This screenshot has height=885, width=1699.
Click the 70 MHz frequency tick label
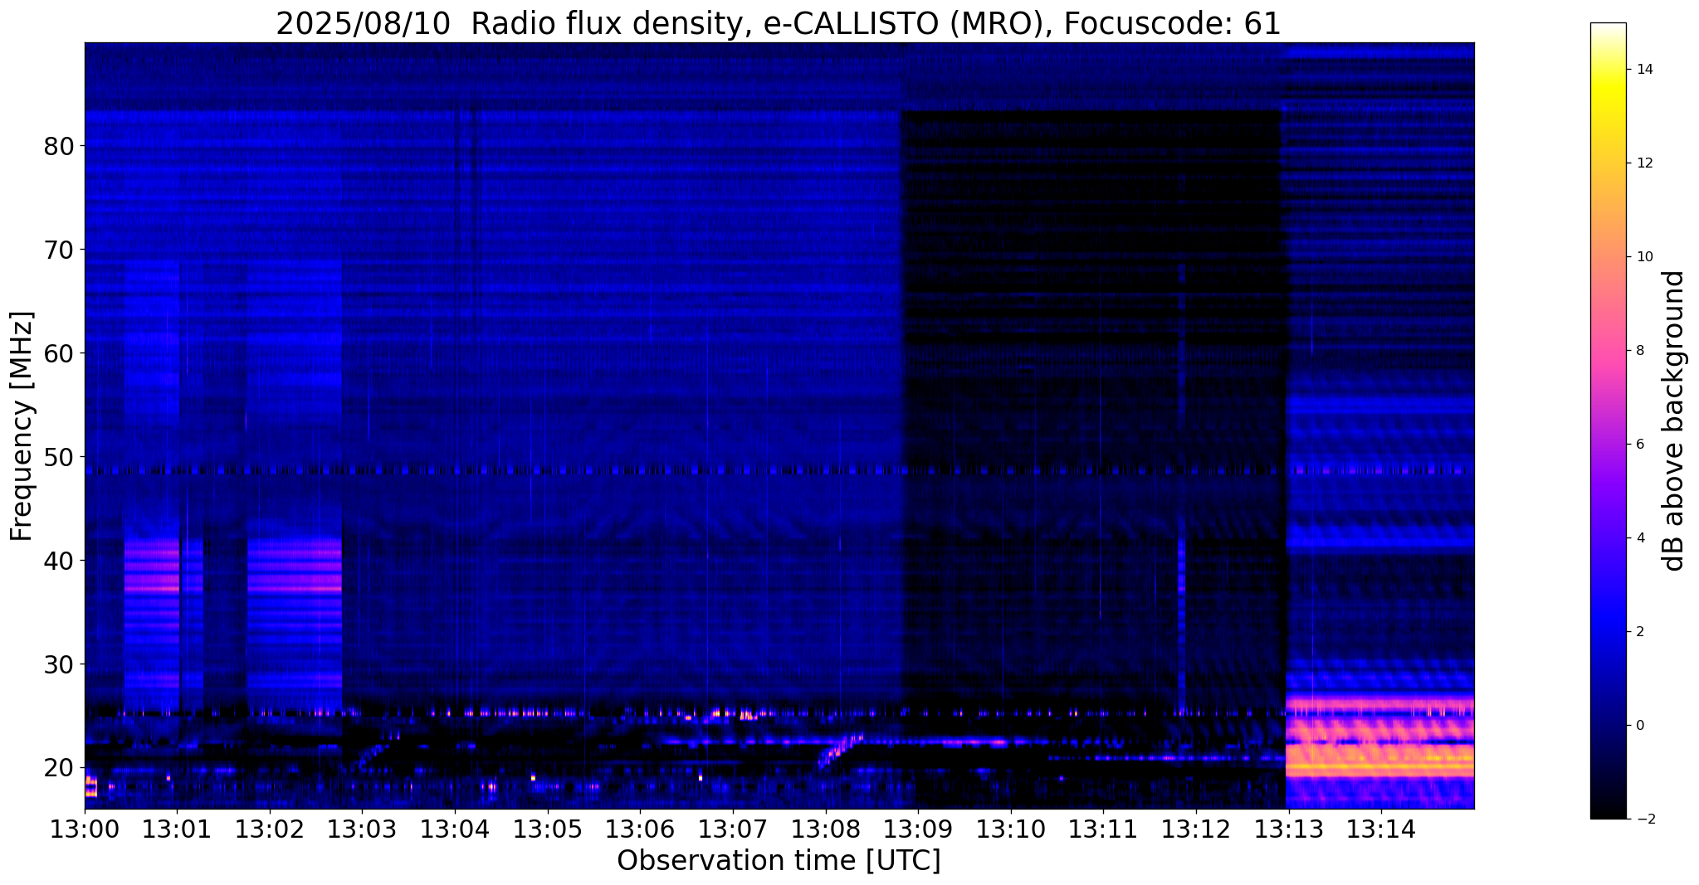59,250
